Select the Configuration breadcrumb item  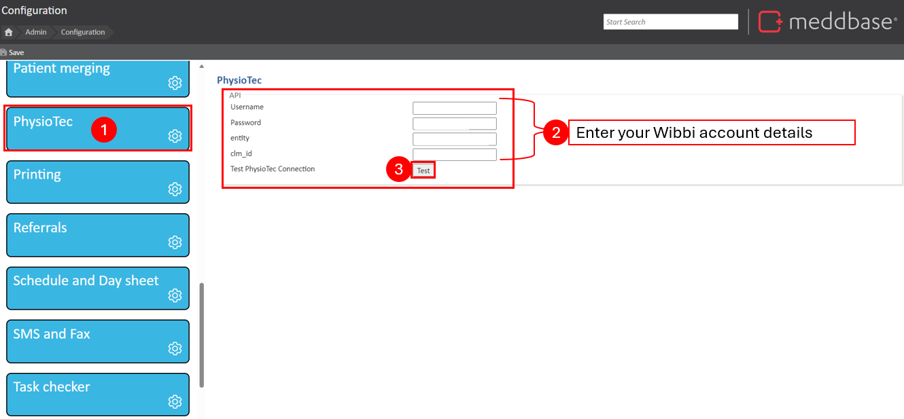[83, 32]
